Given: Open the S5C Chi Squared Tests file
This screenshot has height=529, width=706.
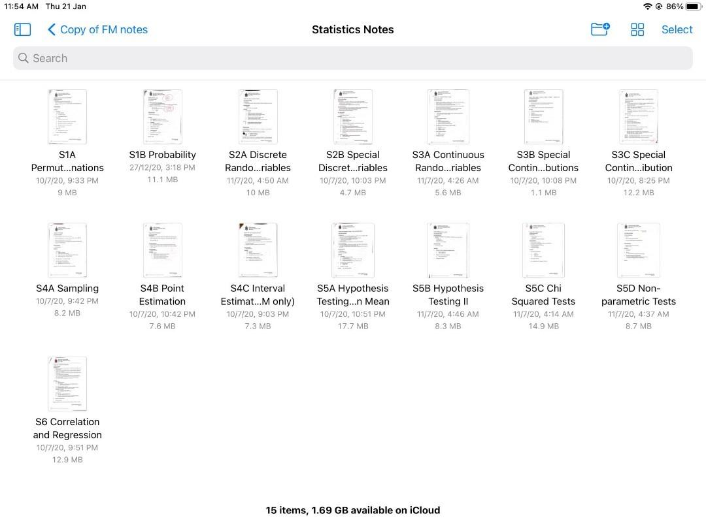Looking at the screenshot, I should click(543, 251).
